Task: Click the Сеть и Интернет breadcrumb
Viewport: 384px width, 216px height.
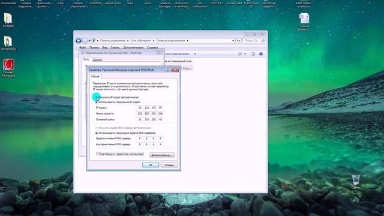Action: [140, 41]
